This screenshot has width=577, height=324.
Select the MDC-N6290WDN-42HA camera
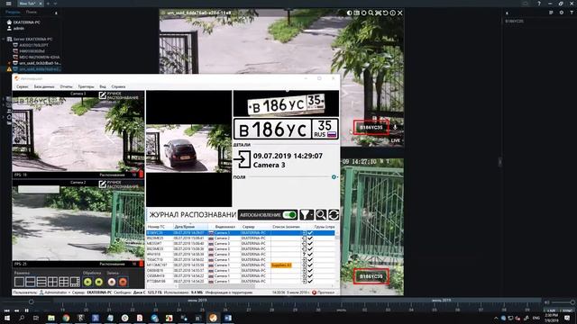(x=36, y=57)
